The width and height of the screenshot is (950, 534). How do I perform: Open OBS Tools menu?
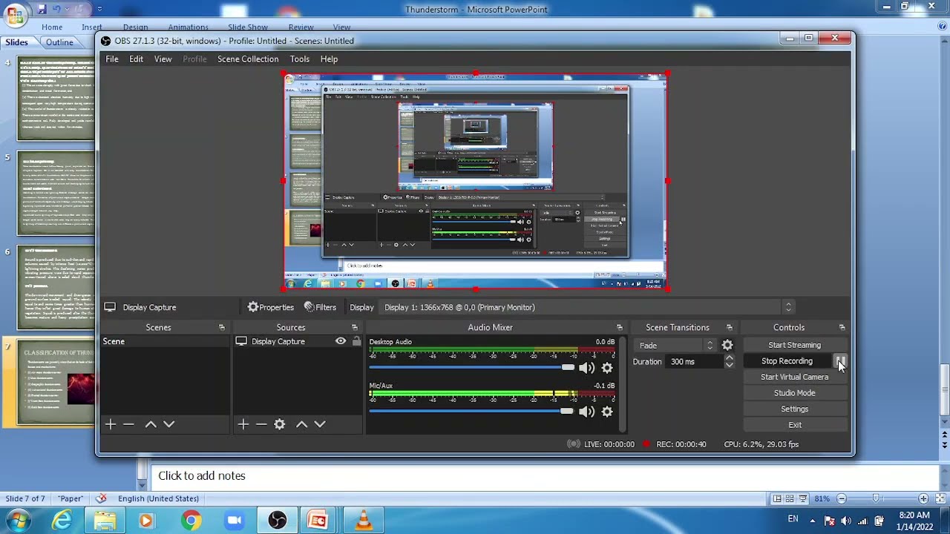coord(300,59)
